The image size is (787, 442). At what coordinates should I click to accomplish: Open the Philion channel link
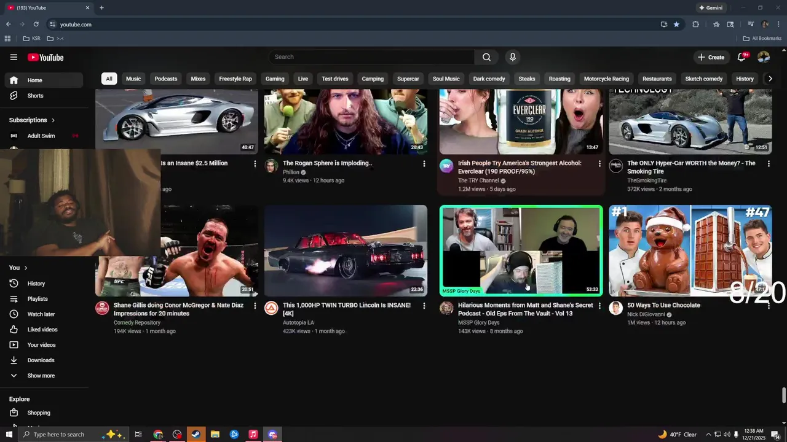(291, 173)
